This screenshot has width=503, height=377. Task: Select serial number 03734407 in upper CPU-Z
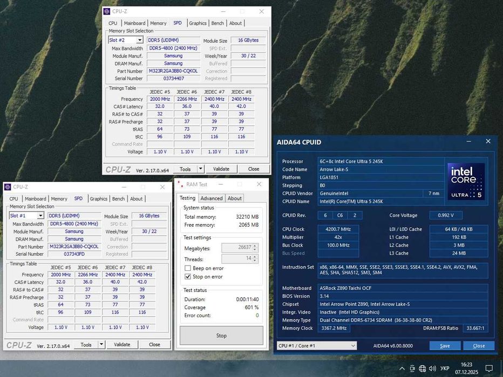click(173, 79)
